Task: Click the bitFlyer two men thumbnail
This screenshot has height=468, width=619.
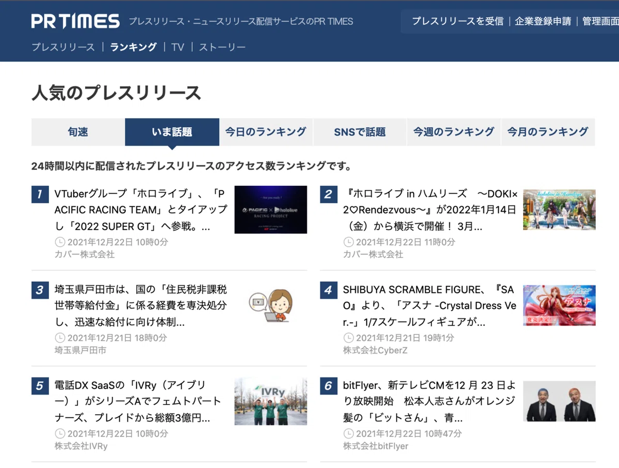Action: tap(559, 401)
